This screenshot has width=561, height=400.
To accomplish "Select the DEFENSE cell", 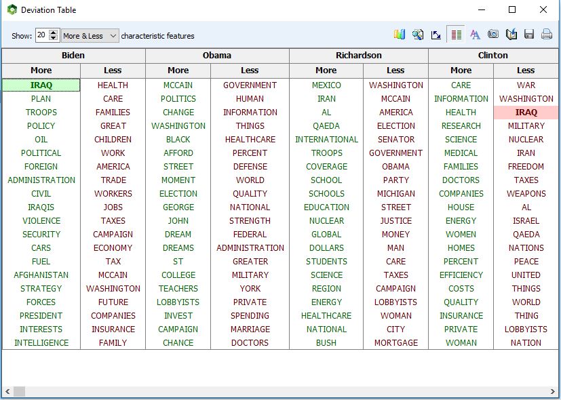I will pos(250,167).
